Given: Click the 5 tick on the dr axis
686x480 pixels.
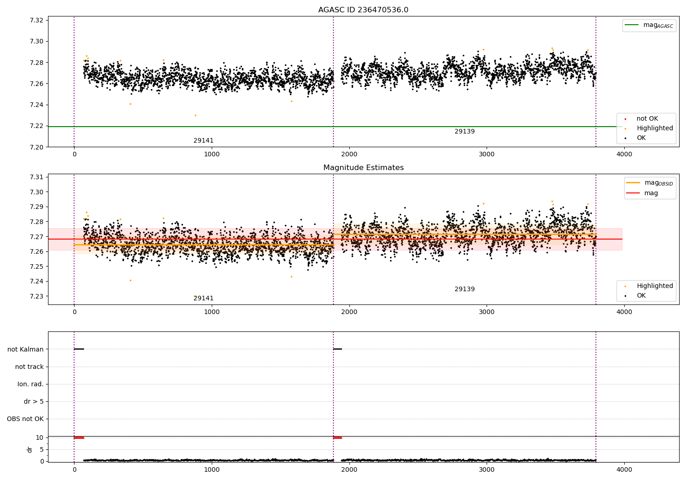Looking at the screenshot, I should pyautogui.click(x=42, y=449).
